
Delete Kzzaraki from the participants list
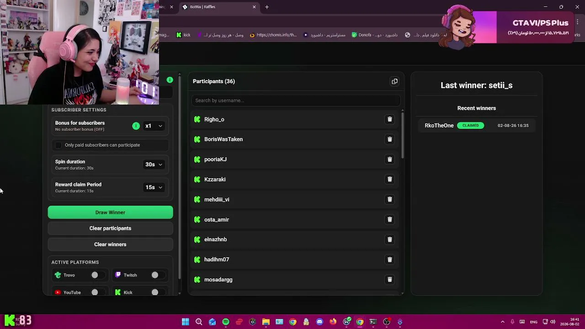[x=390, y=179]
